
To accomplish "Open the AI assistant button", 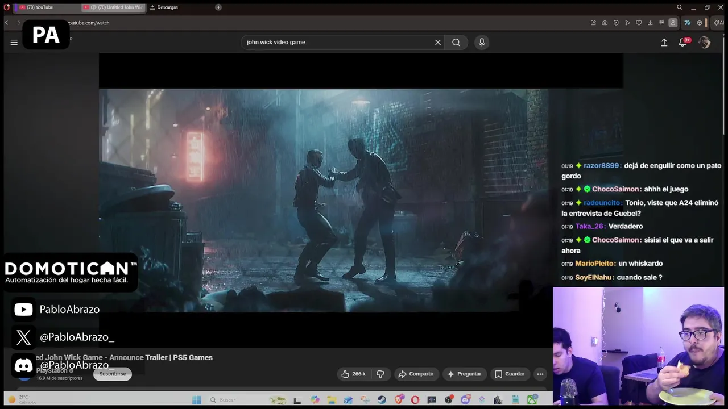I will [719, 23].
